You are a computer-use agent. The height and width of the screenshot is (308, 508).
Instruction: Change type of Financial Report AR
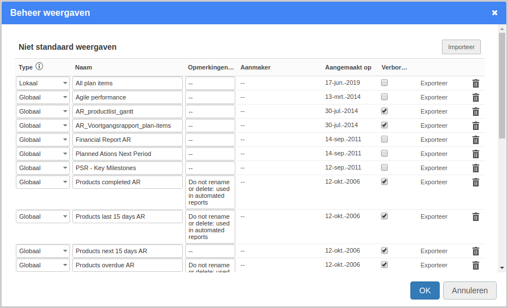(x=43, y=140)
